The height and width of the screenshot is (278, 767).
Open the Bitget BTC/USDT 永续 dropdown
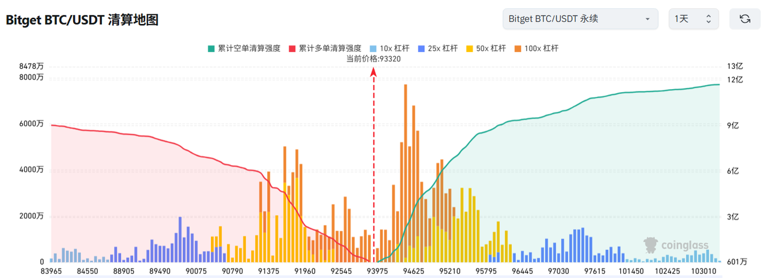[x=580, y=19]
